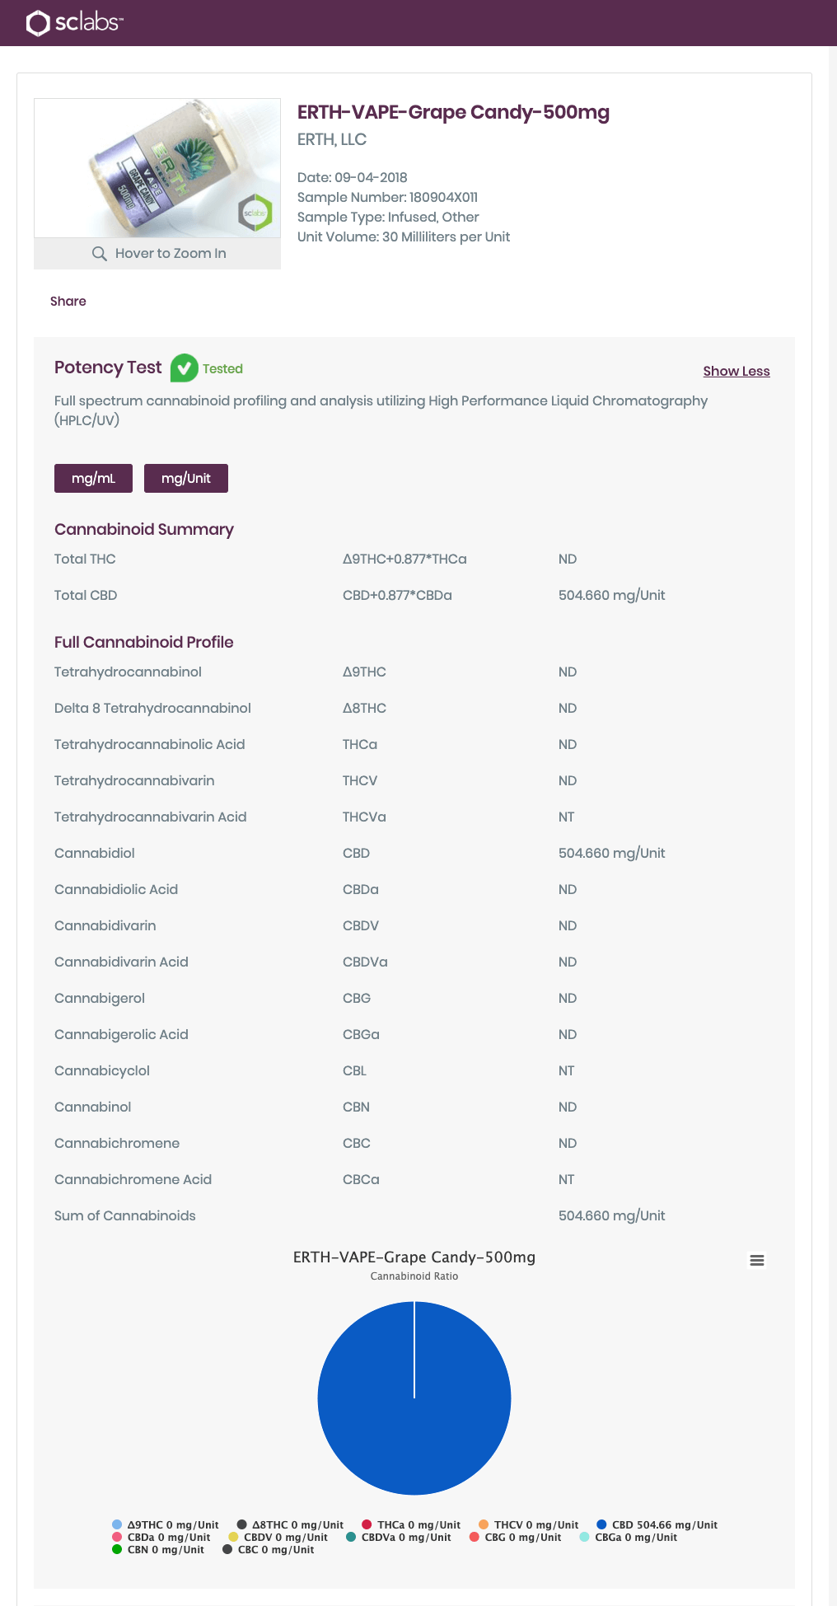The image size is (837, 1606).
Task: Click the blue CBD pie slice
Action: click(414, 1417)
